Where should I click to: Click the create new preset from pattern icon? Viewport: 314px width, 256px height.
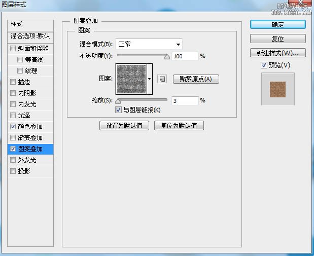(162, 79)
